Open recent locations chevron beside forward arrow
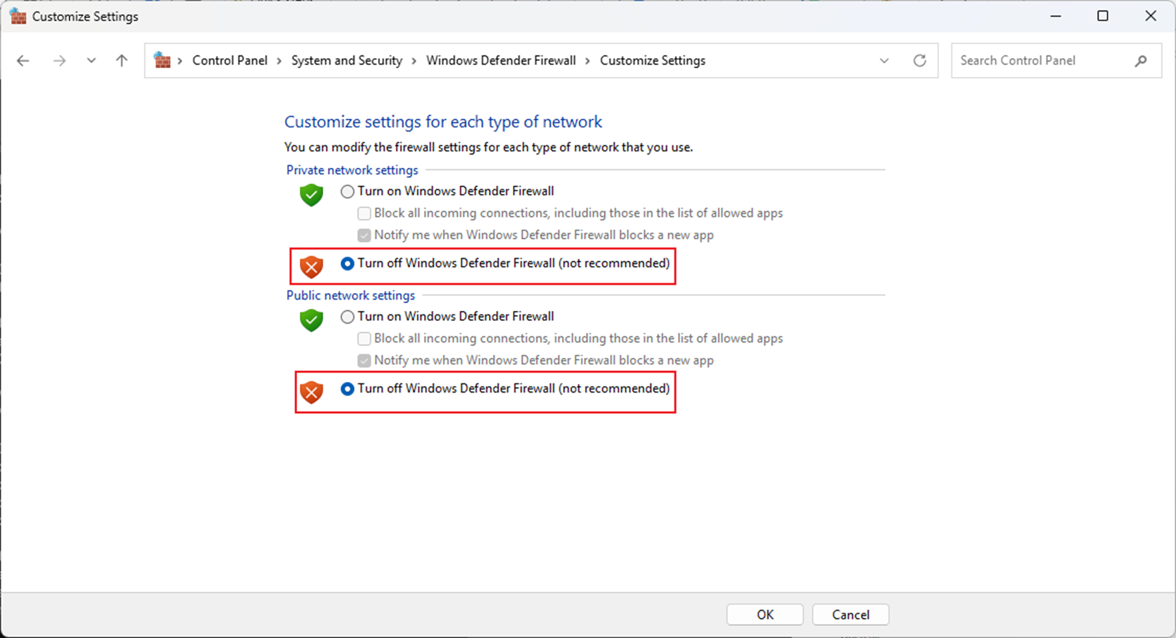Screen dimensions: 1176x638 (91, 61)
